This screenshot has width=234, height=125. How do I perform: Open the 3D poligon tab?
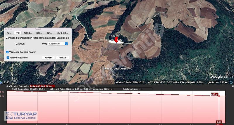tap(63, 33)
